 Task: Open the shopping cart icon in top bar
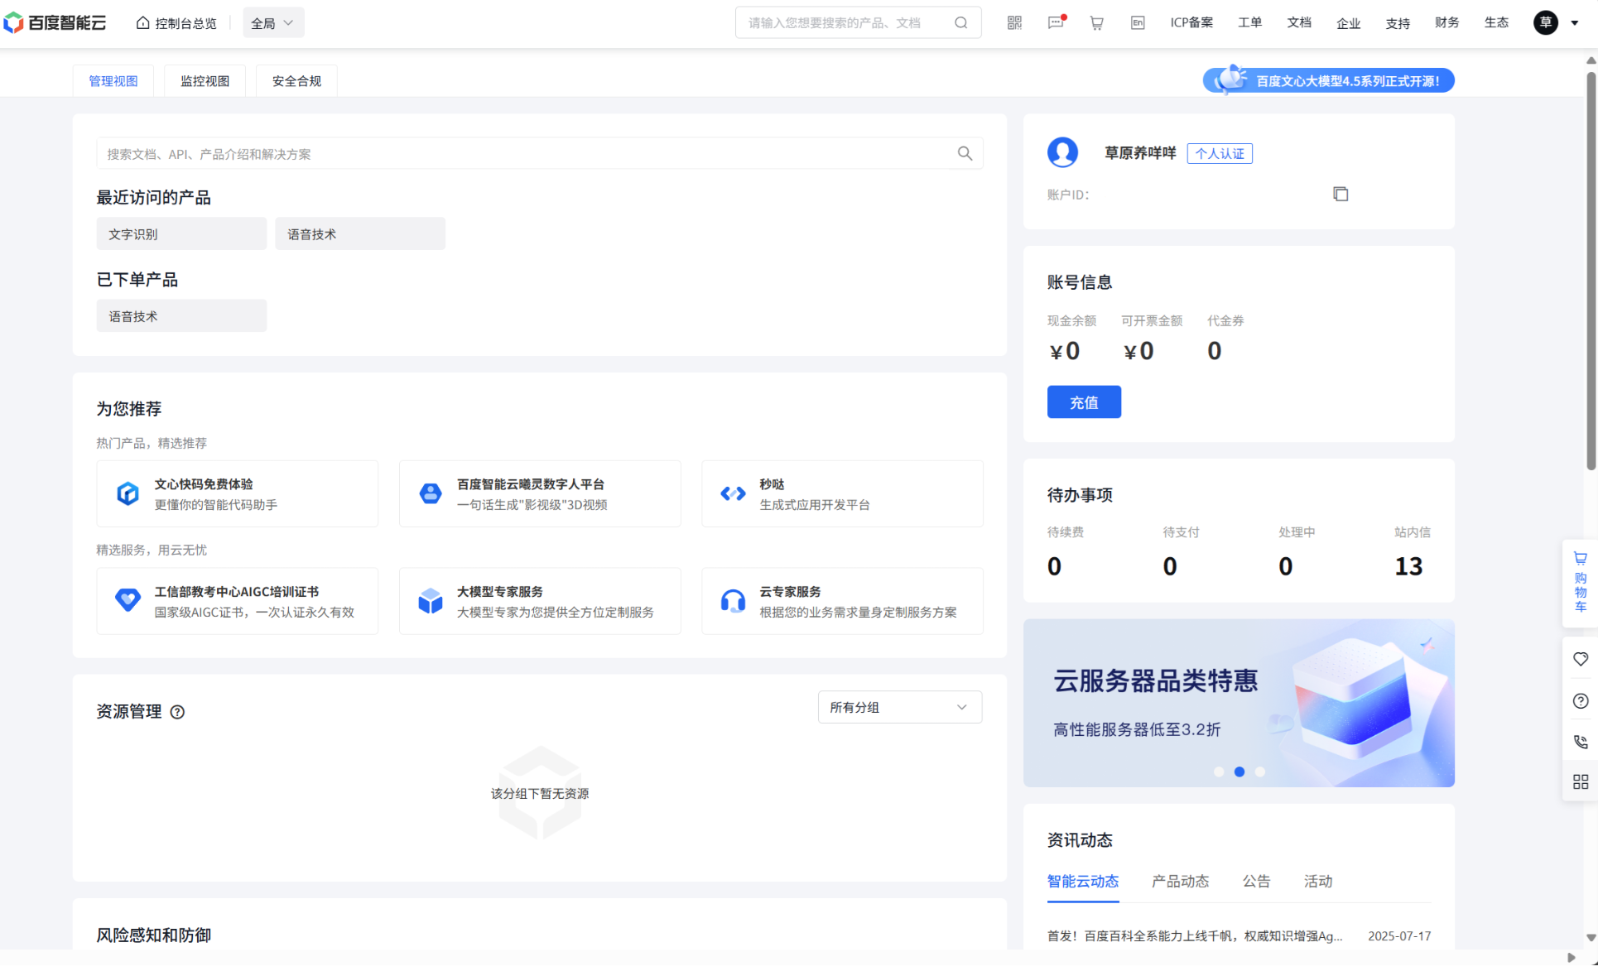1096,22
